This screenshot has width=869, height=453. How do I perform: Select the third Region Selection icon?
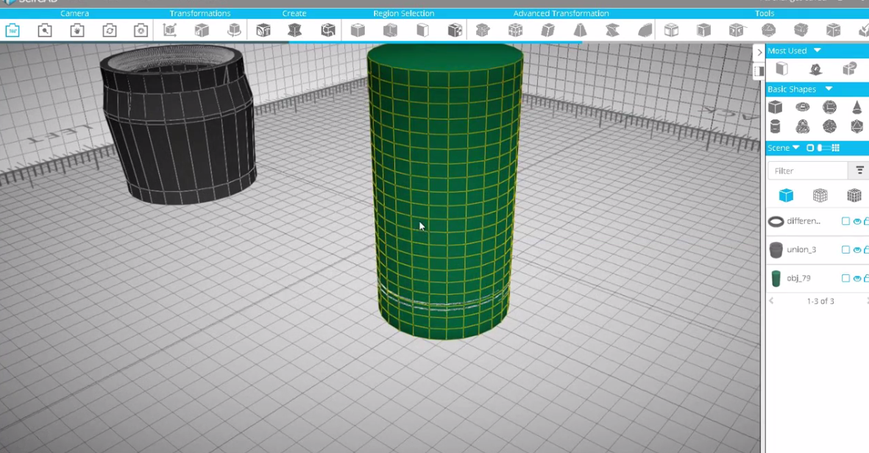(422, 30)
